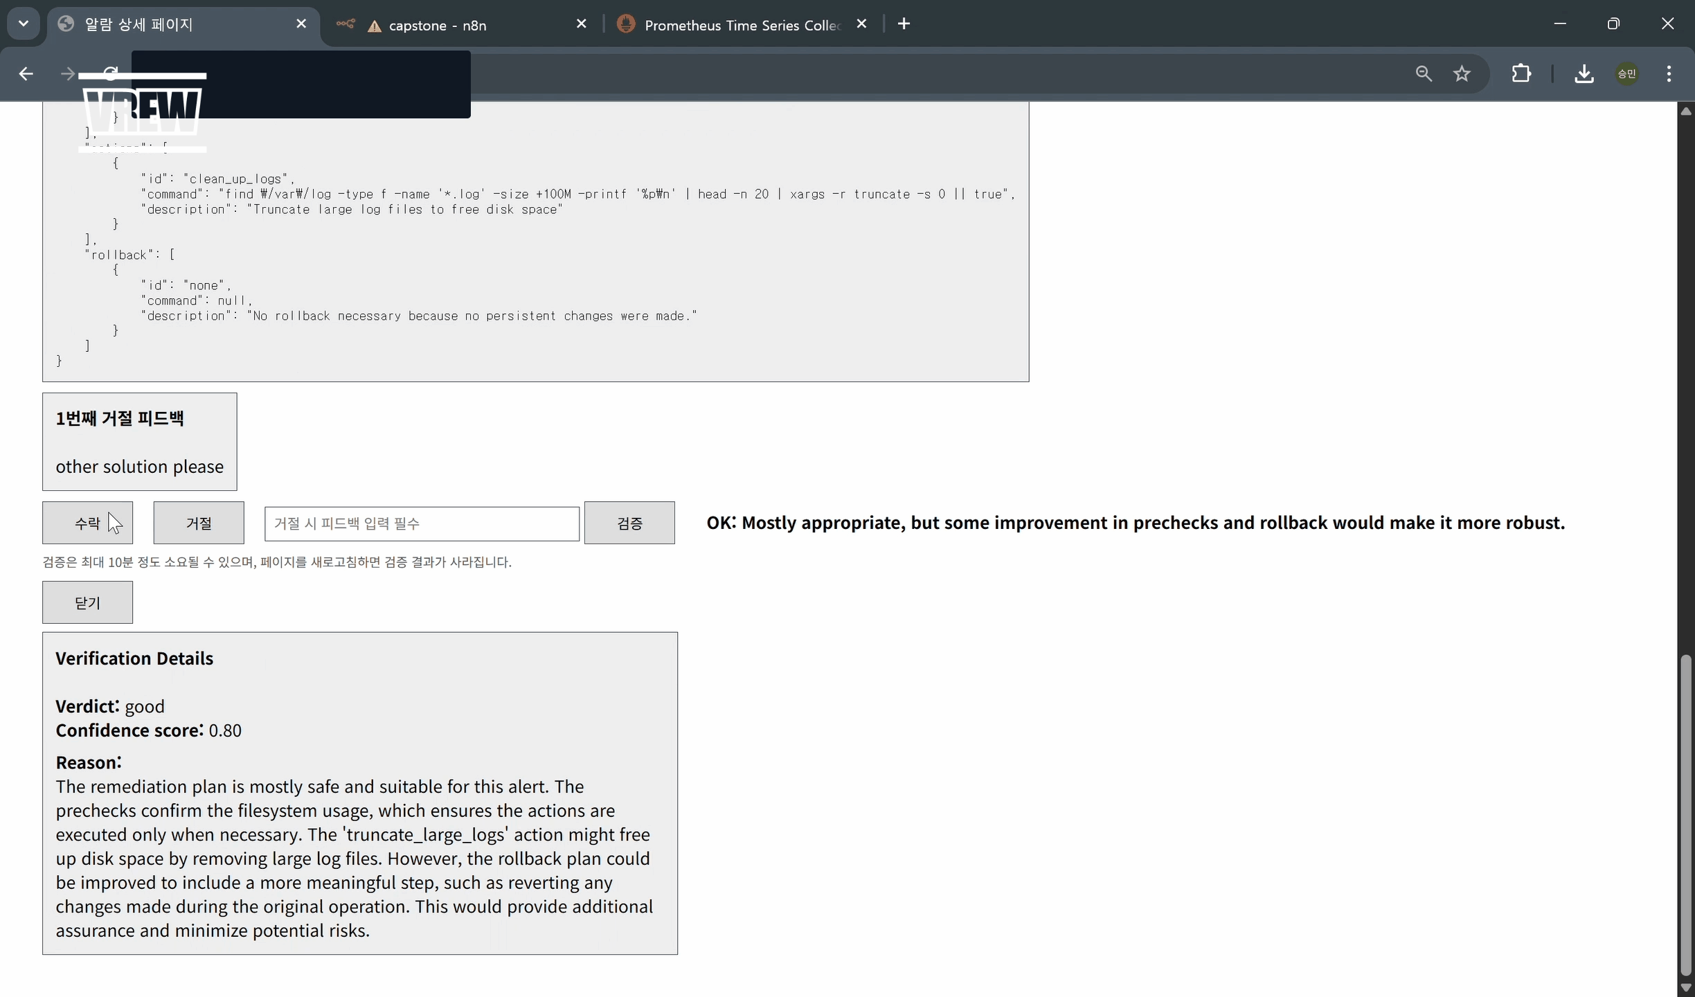Close the capstone - n8n tab

click(x=582, y=24)
